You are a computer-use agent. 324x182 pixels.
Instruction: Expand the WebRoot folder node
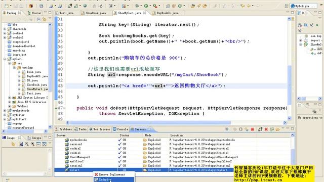pyautogui.click(x=10, y=106)
